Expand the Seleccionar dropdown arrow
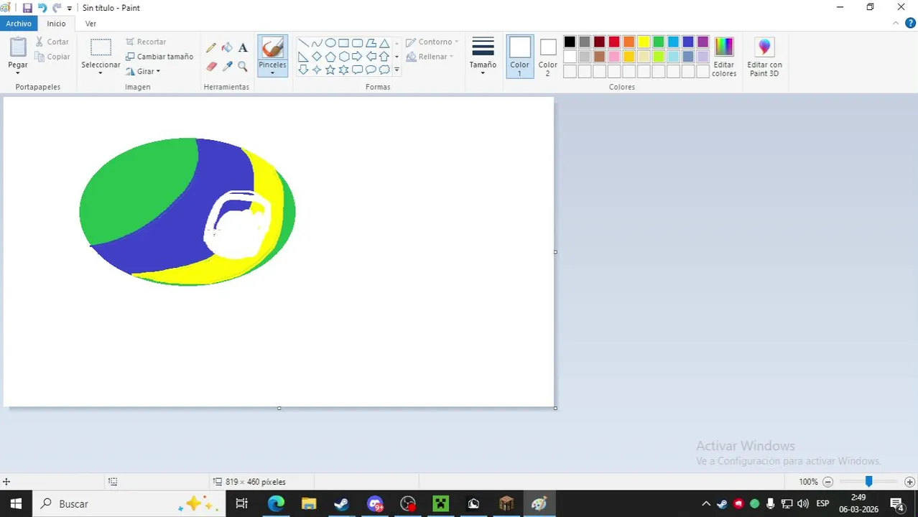The image size is (918, 517). coord(101,73)
